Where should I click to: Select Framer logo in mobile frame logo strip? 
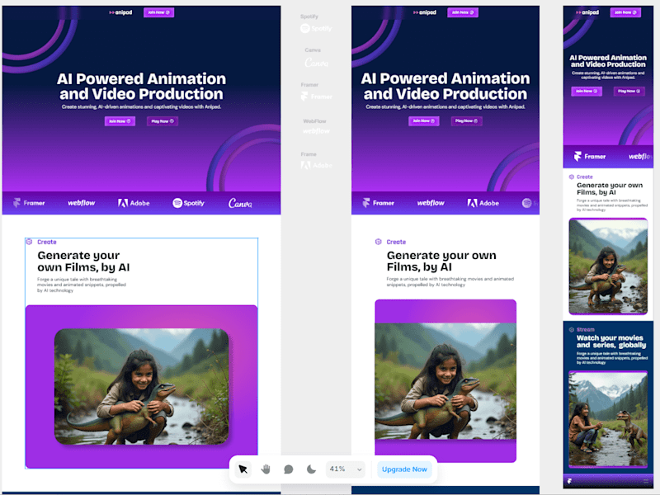click(590, 157)
